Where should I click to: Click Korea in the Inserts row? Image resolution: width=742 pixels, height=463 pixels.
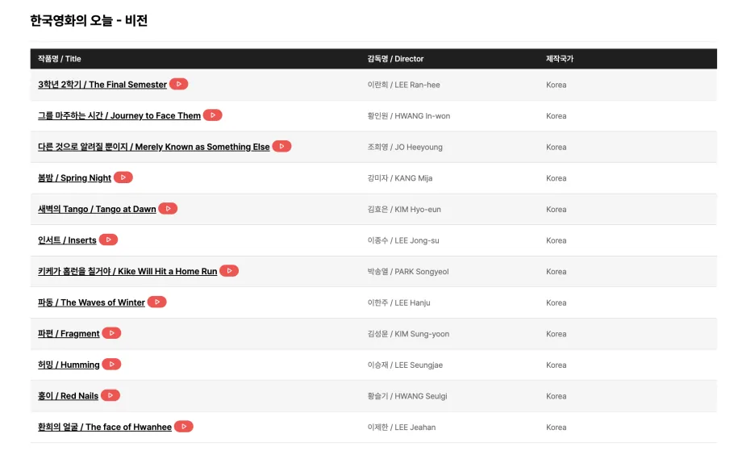(556, 240)
